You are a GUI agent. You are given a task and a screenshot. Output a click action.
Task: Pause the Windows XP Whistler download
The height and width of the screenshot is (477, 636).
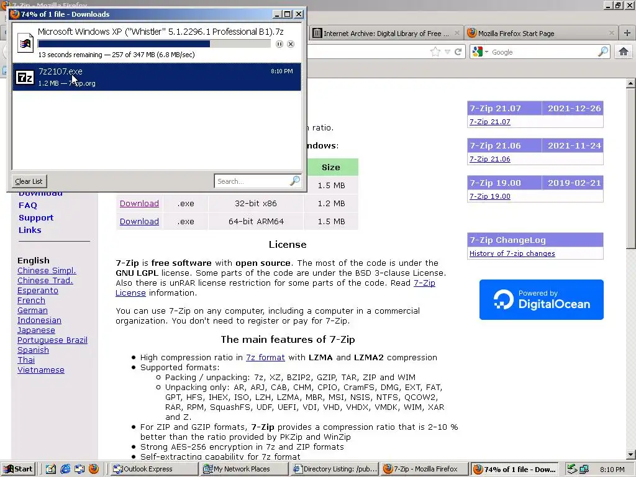(x=279, y=44)
